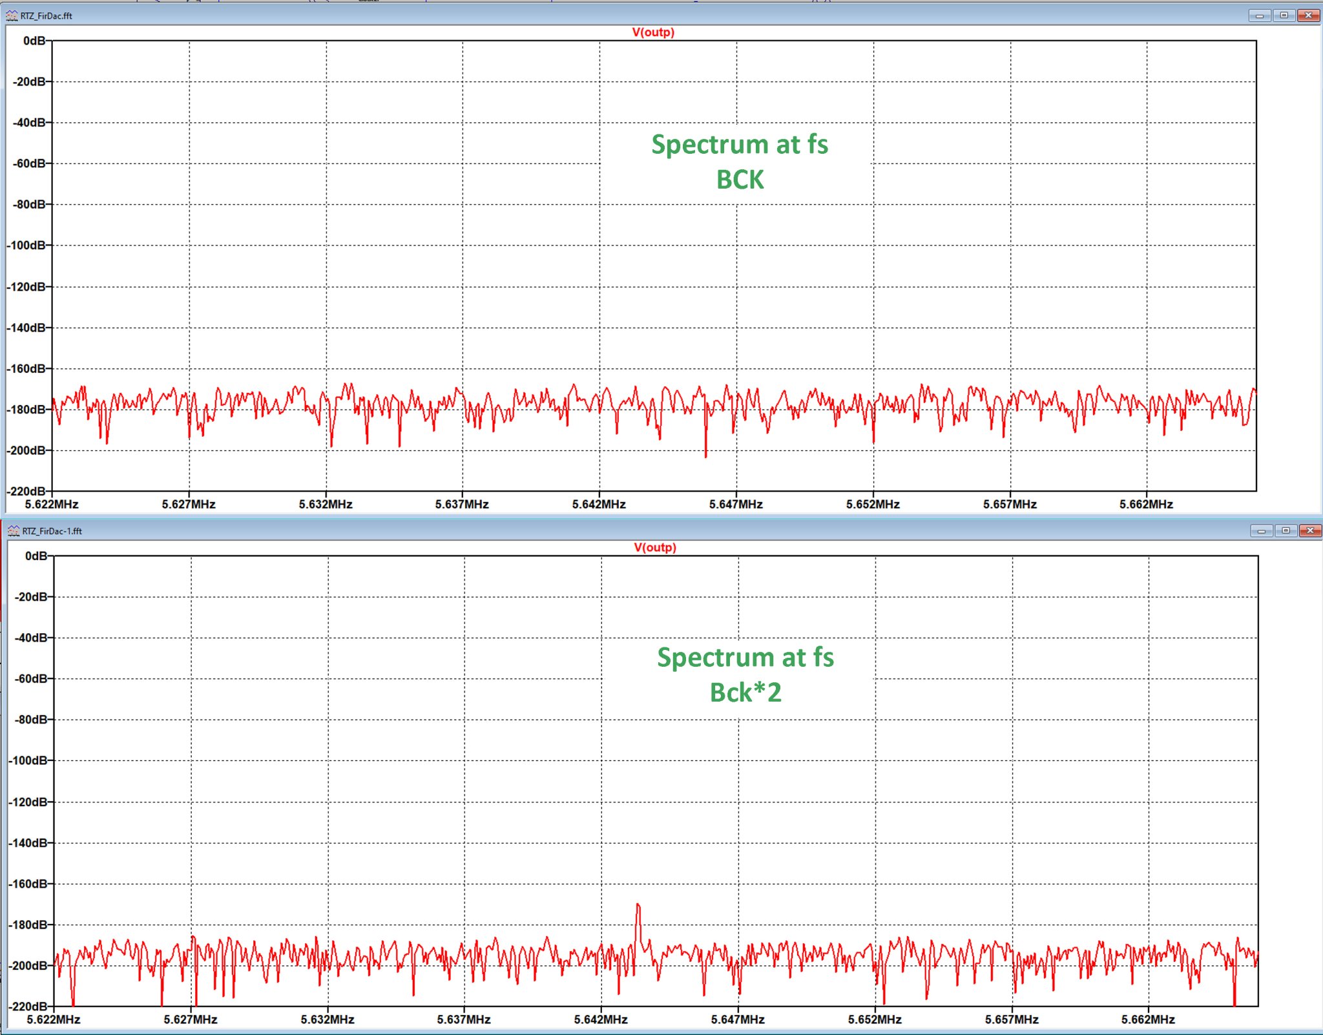This screenshot has width=1323, height=1035.
Task: Click 5.637MHz axis label in bottom plot
Action: 464,1020
